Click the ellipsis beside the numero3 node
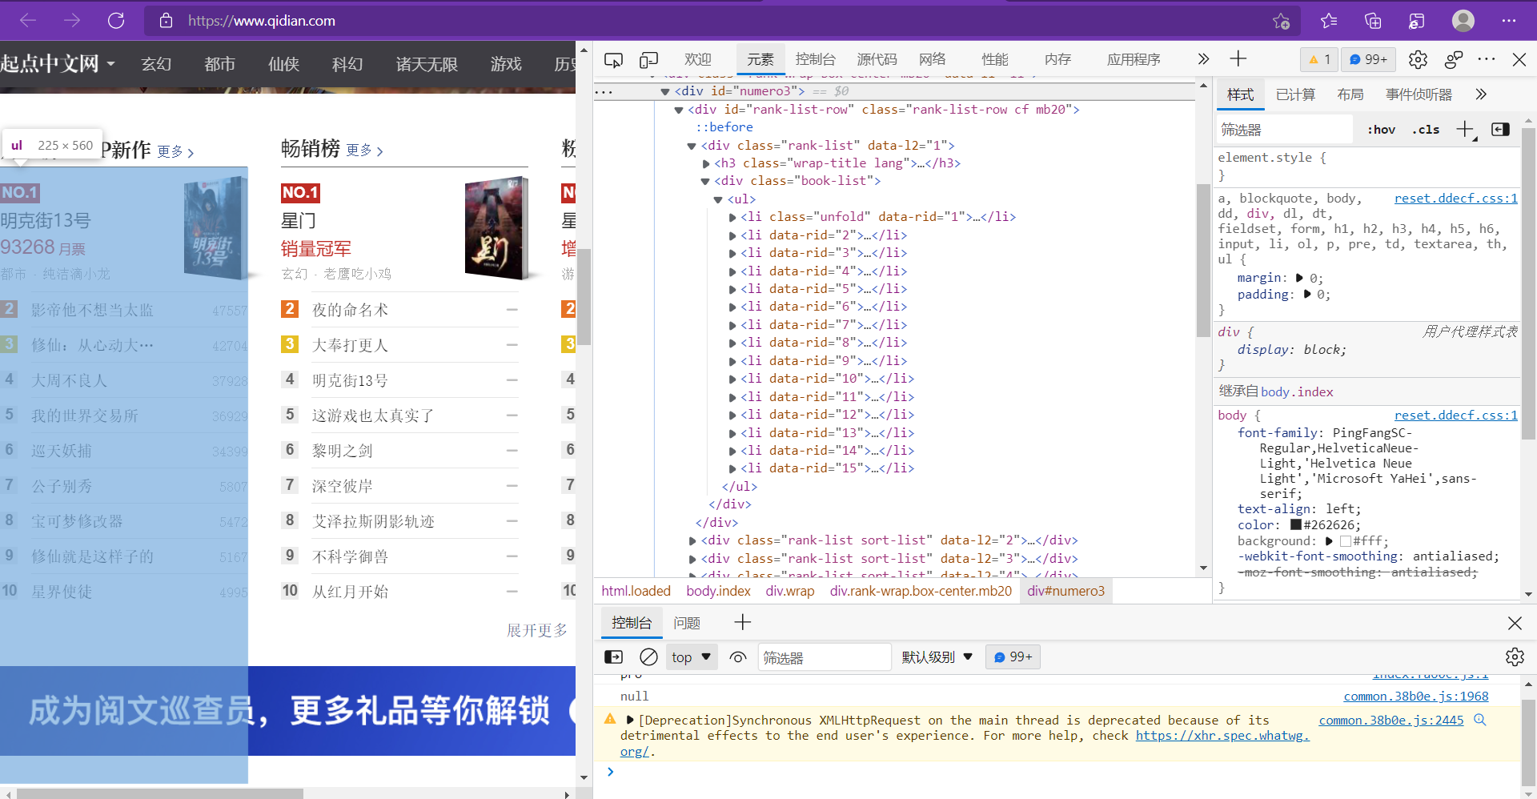1537x799 pixels. 604,92
